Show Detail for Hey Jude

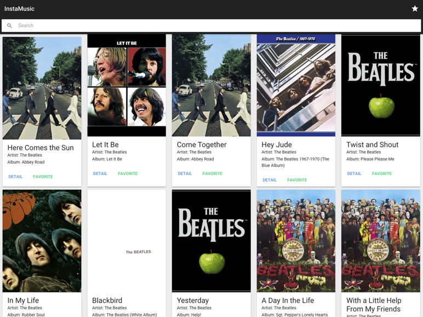[270, 180]
